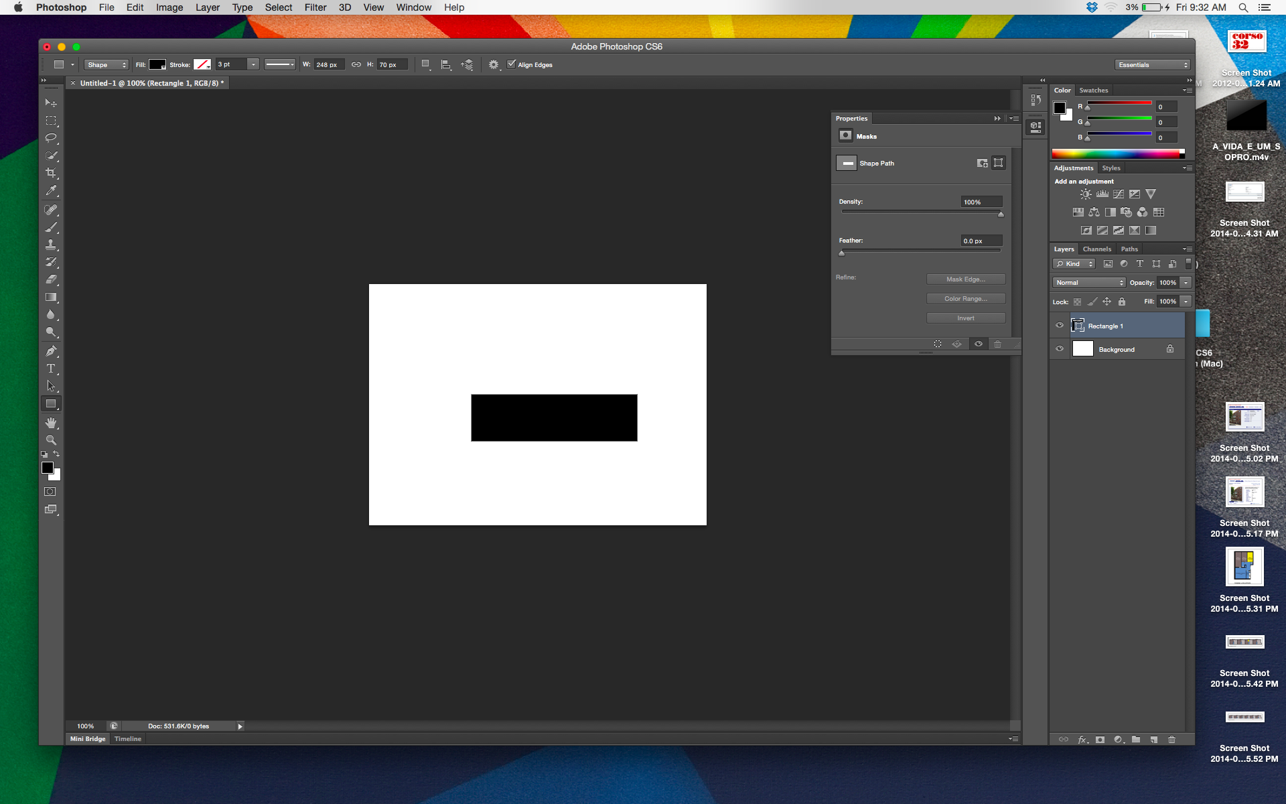Screen dimensions: 1286x804
Task: Toggle lock all for layer
Action: pos(1121,301)
